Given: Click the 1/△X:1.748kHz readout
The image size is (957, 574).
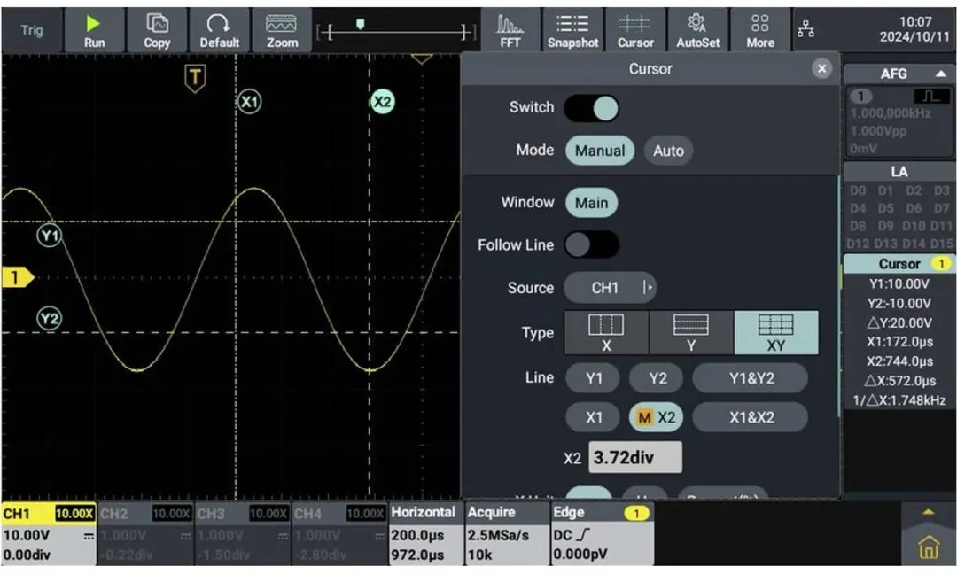Looking at the screenshot, I should [899, 400].
